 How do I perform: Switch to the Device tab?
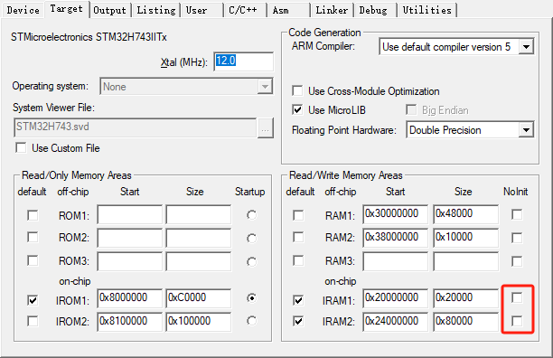pos(23,10)
